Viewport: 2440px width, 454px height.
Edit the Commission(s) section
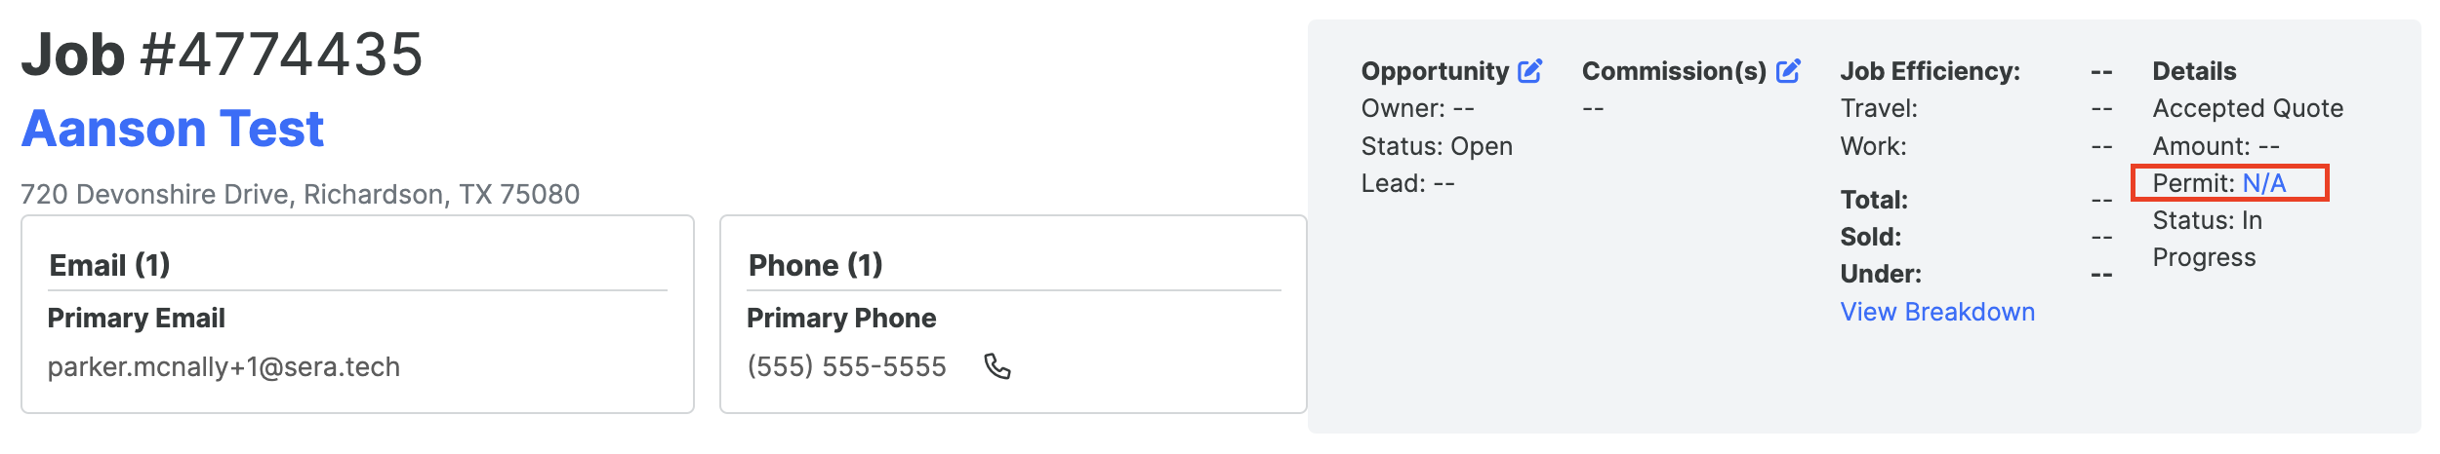1788,71
